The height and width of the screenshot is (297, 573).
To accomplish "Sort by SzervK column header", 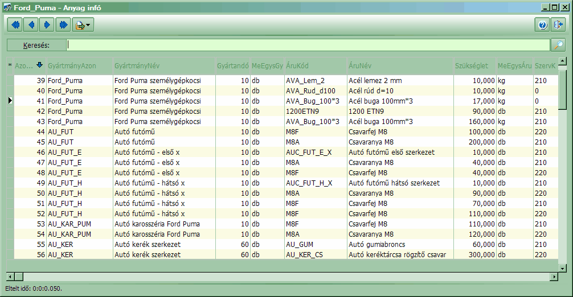I will (546, 65).
